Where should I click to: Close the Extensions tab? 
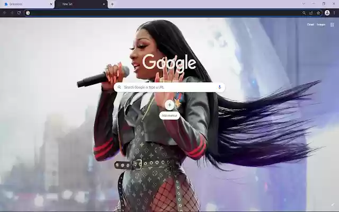(x=51, y=4)
